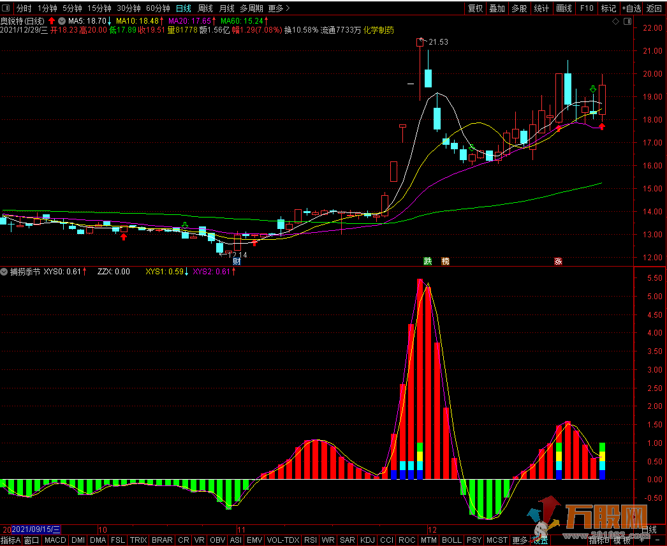Click the XYS1: 0.59 indicator value

click(x=165, y=272)
